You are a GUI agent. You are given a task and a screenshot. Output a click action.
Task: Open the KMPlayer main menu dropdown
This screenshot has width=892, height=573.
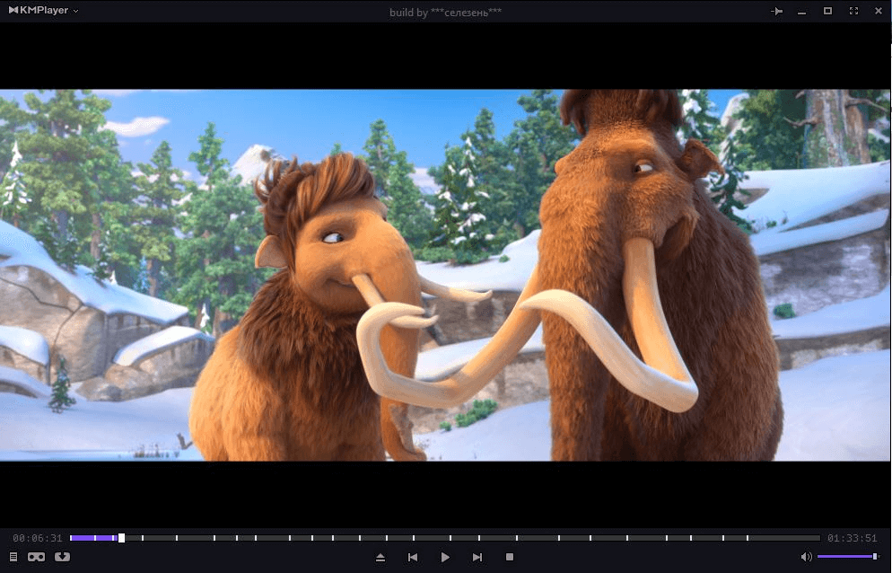pyautogui.click(x=44, y=10)
